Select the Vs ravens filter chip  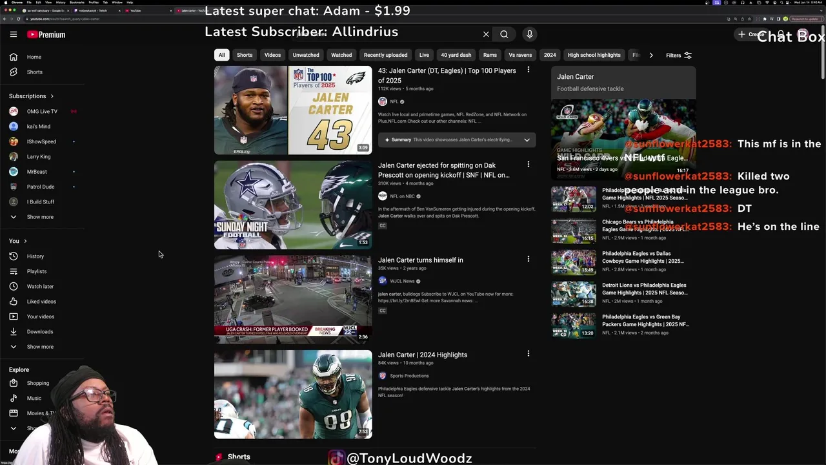tap(520, 56)
